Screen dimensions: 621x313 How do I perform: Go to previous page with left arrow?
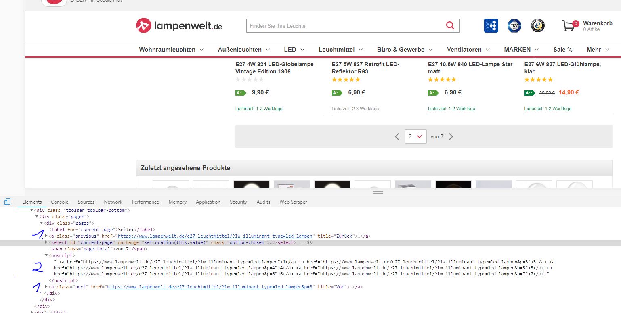(x=397, y=137)
